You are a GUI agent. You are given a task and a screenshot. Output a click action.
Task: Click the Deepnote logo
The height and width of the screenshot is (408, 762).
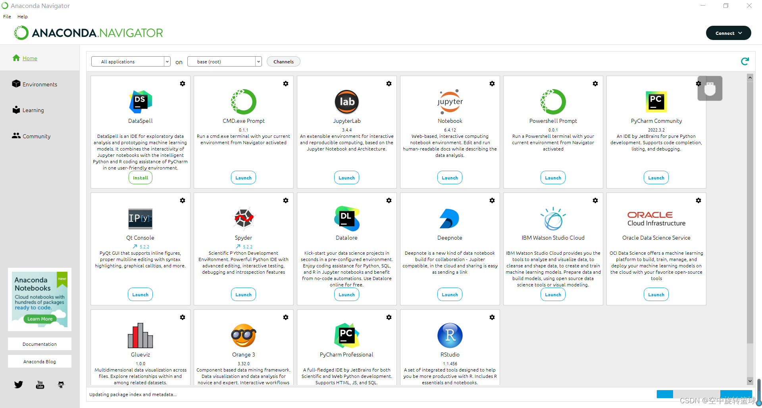(449, 219)
